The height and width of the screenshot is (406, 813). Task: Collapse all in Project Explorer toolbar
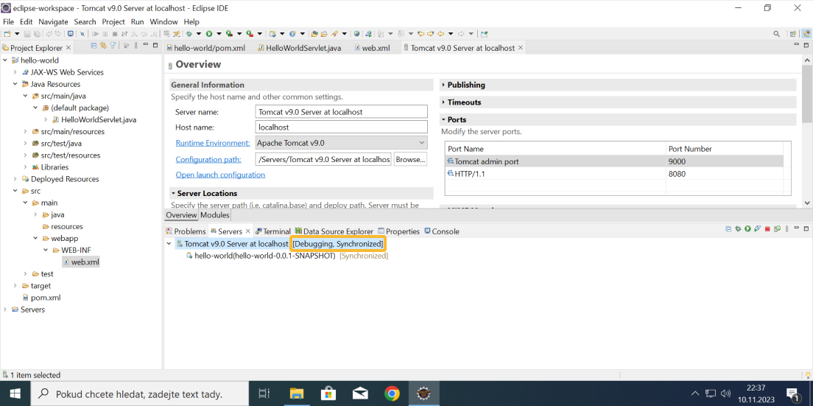(94, 45)
